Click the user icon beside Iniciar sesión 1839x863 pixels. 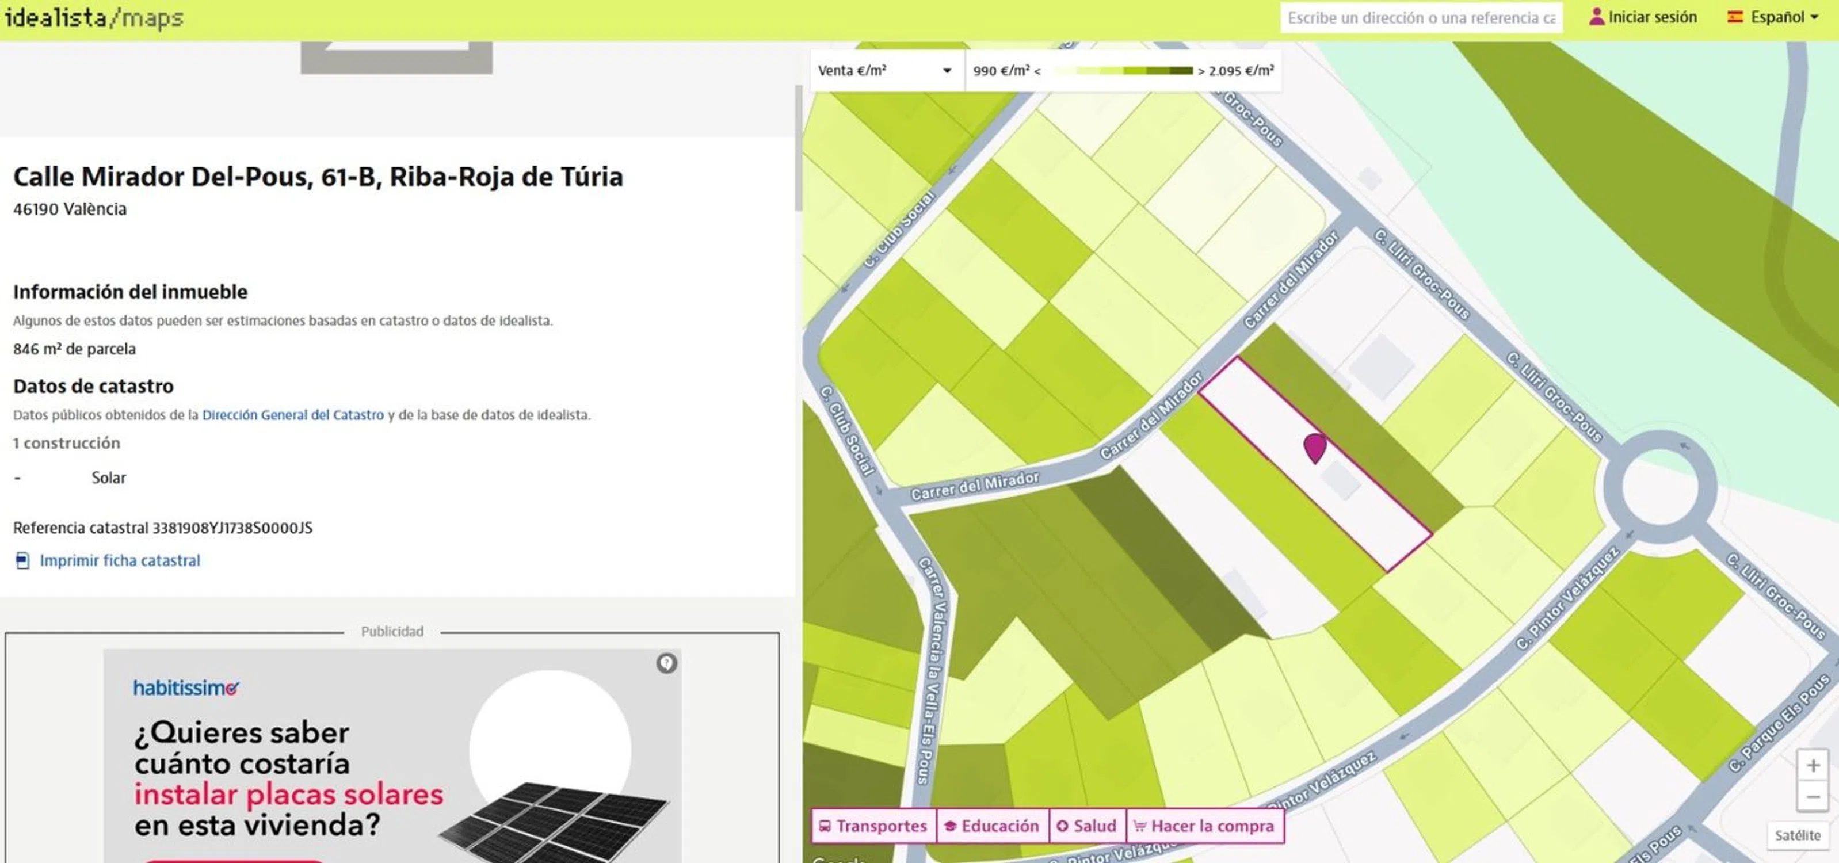(1596, 17)
